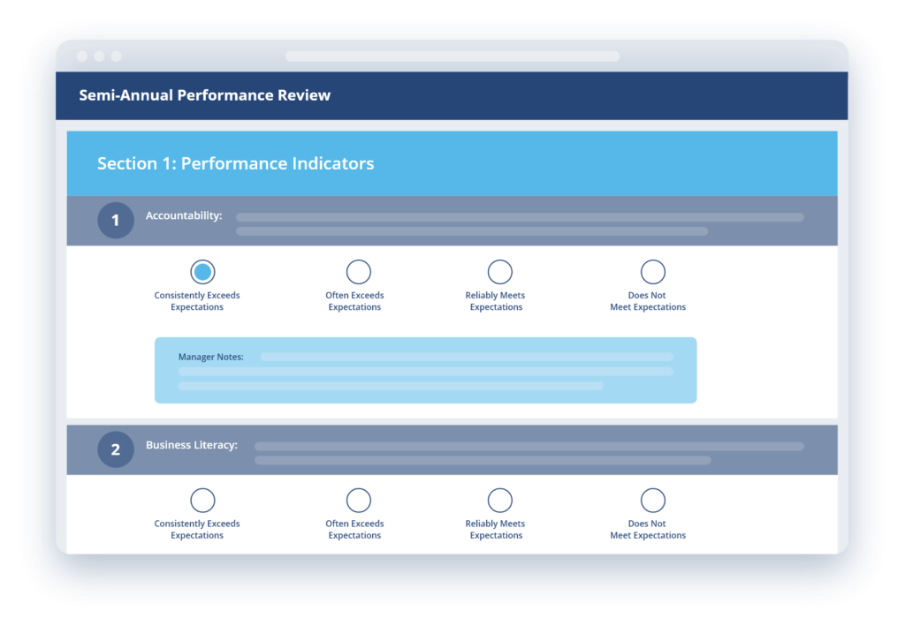905x626 pixels.
Task: Select "Consistently Exceeds Expectations" for Business Literacy
Action: click(x=202, y=500)
